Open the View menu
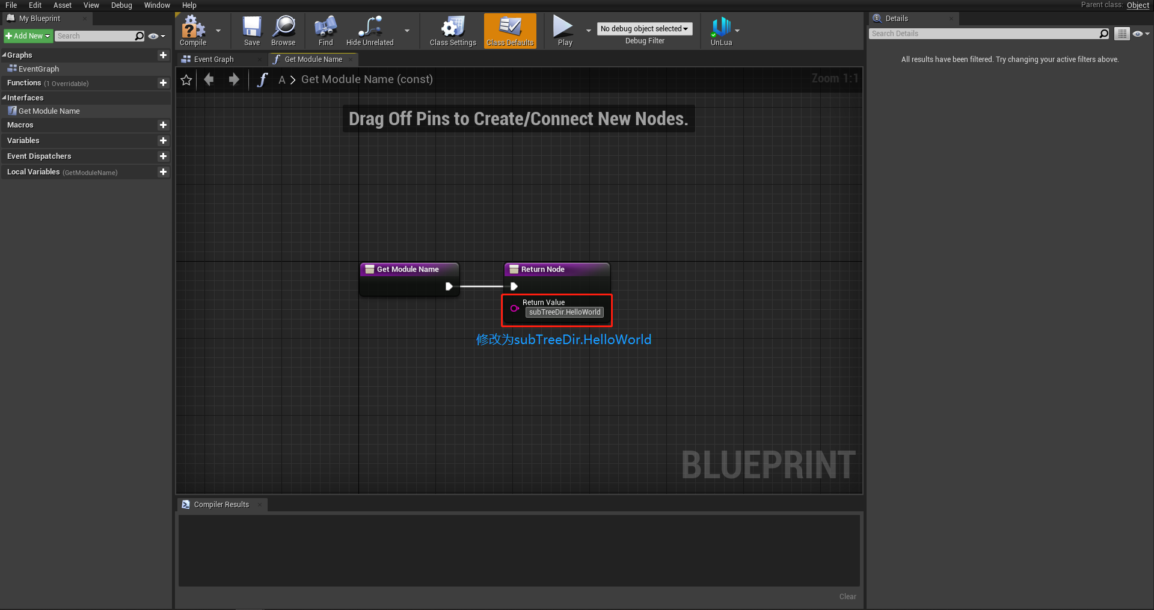The image size is (1154, 610). [91, 5]
